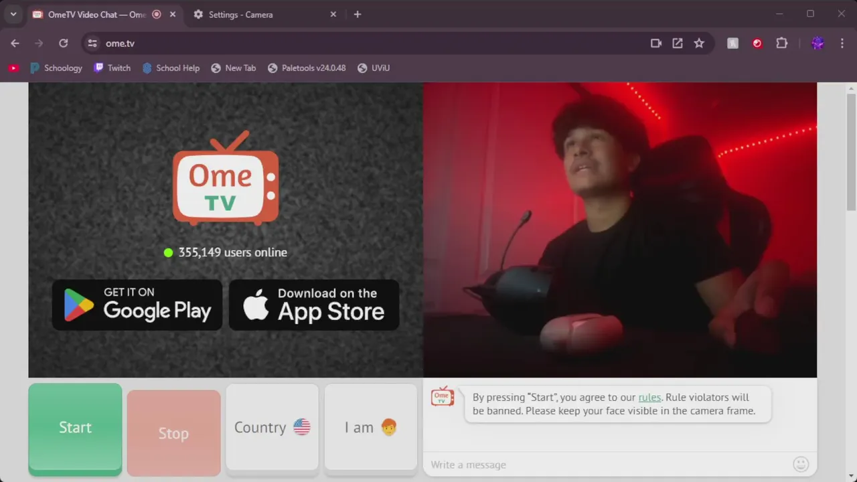Switch to the OmeTV Video Chat tab
The width and height of the screenshot is (857, 482).
[x=104, y=14]
